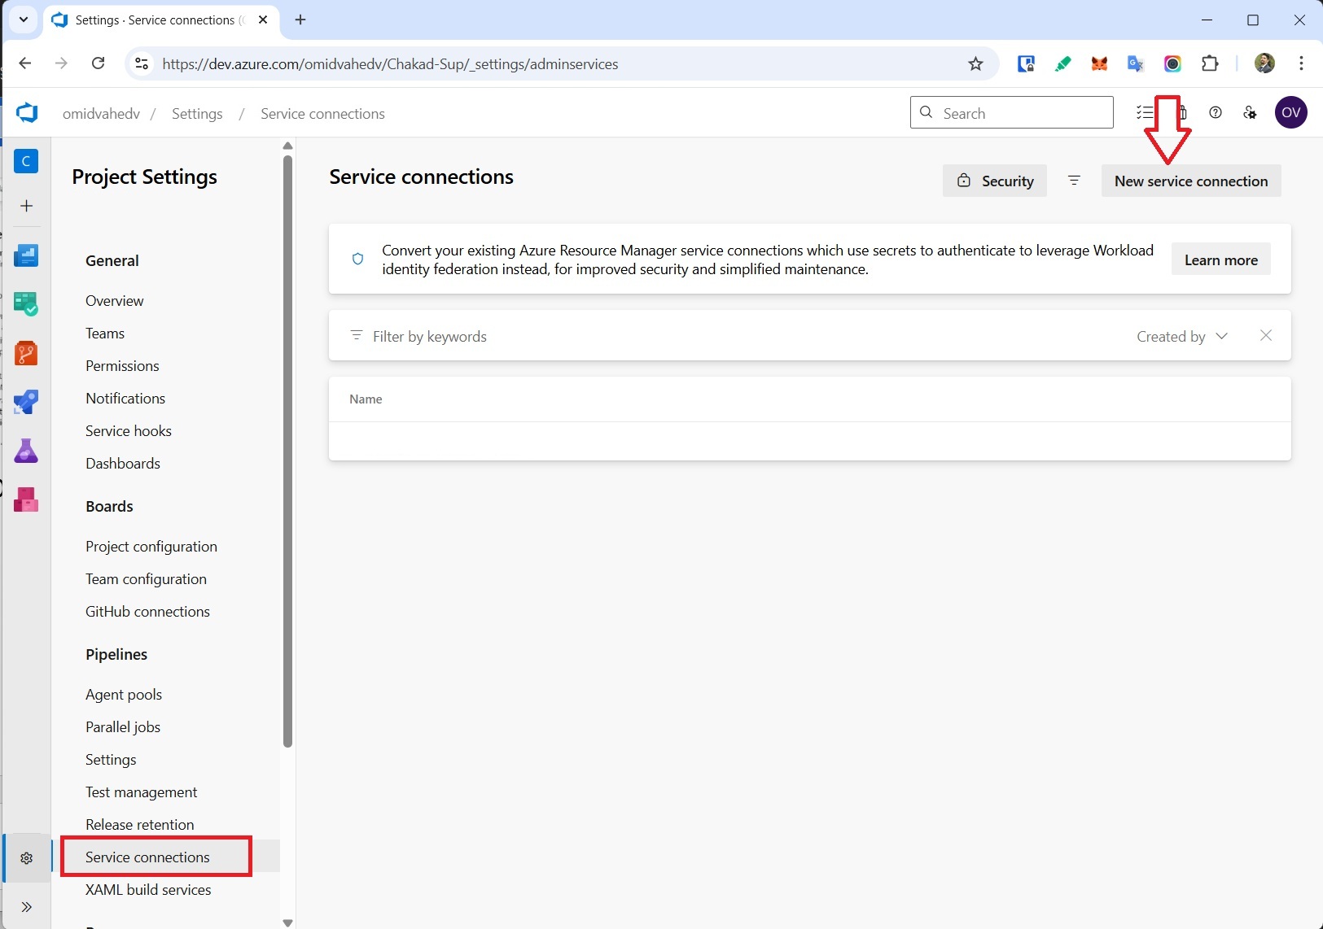The width and height of the screenshot is (1323, 929).
Task: Dismiss the filter with the X button
Action: click(x=1266, y=335)
